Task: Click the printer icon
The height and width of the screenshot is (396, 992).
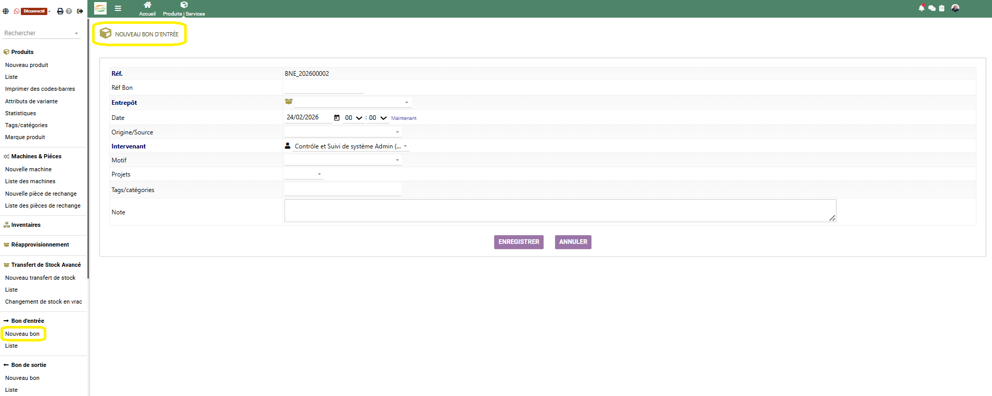Action: (x=60, y=11)
